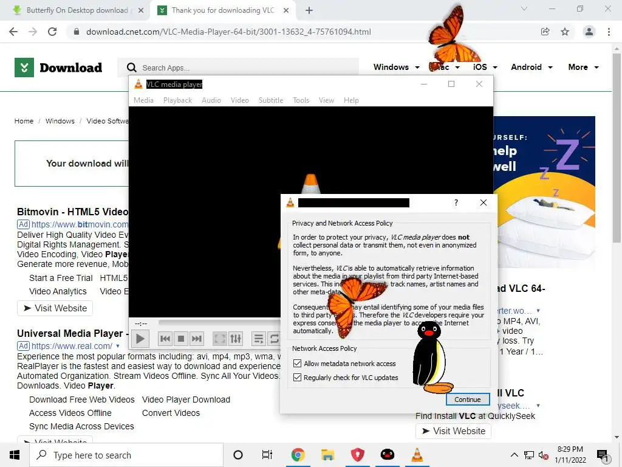The width and height of the screenshot is (622, 467).
Task: Open File Explorer from taskbar
Action: pos(327,455)
